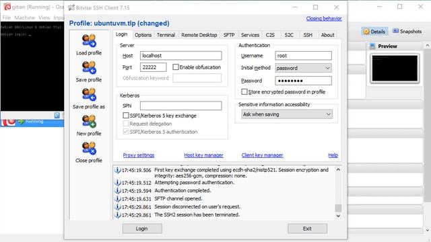Switch to the Terminal tab

pyautogui.click(x=166, y=35)
